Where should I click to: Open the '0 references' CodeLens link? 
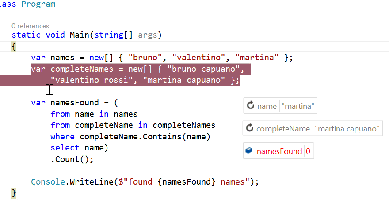pyautogui.click(x=31, y=26)
